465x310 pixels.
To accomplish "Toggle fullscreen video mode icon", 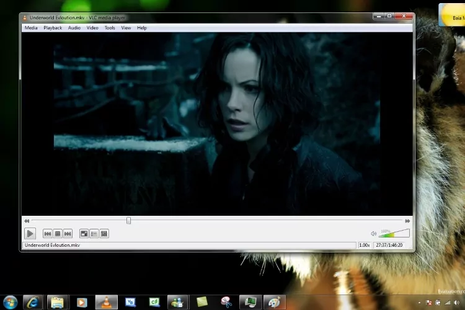I will coord(84,234).
